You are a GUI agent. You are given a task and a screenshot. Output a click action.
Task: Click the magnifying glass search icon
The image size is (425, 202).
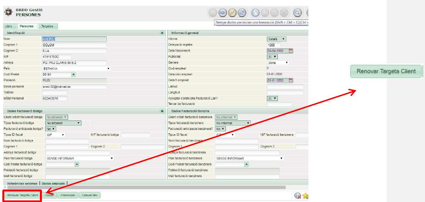[x=297, y=12]
